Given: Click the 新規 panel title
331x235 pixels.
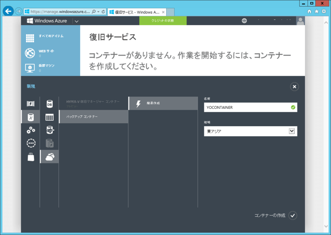Looking at the screenshot, I should [x=31, y=86].
